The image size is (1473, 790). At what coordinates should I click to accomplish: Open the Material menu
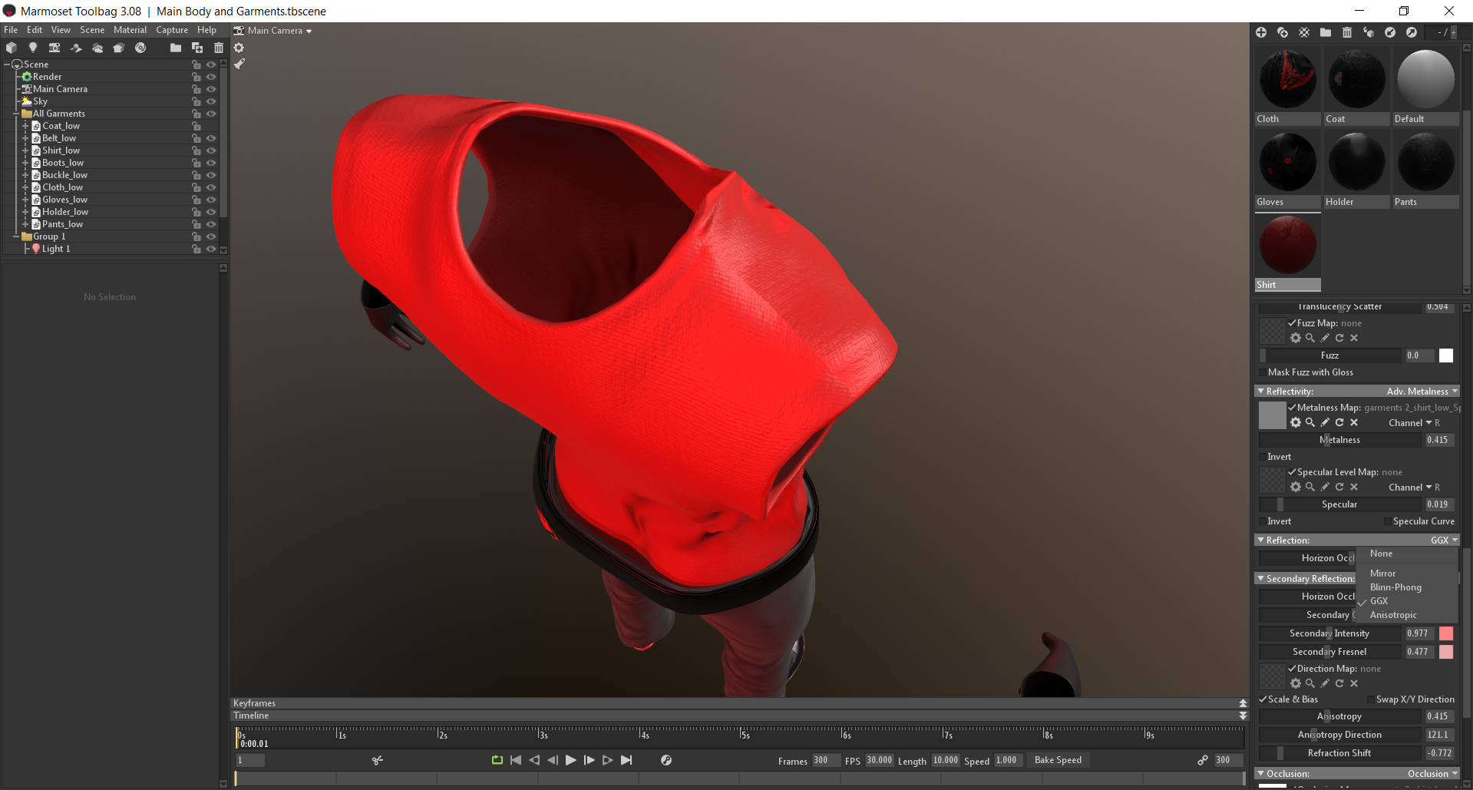pyautogui.click(x=130, y=30)
